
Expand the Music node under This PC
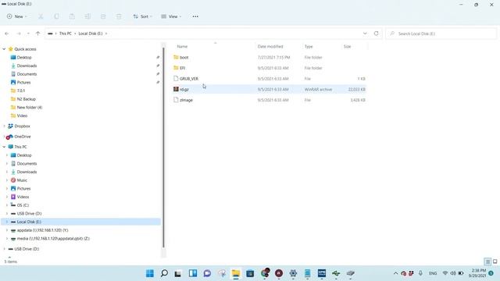[7, 180]
